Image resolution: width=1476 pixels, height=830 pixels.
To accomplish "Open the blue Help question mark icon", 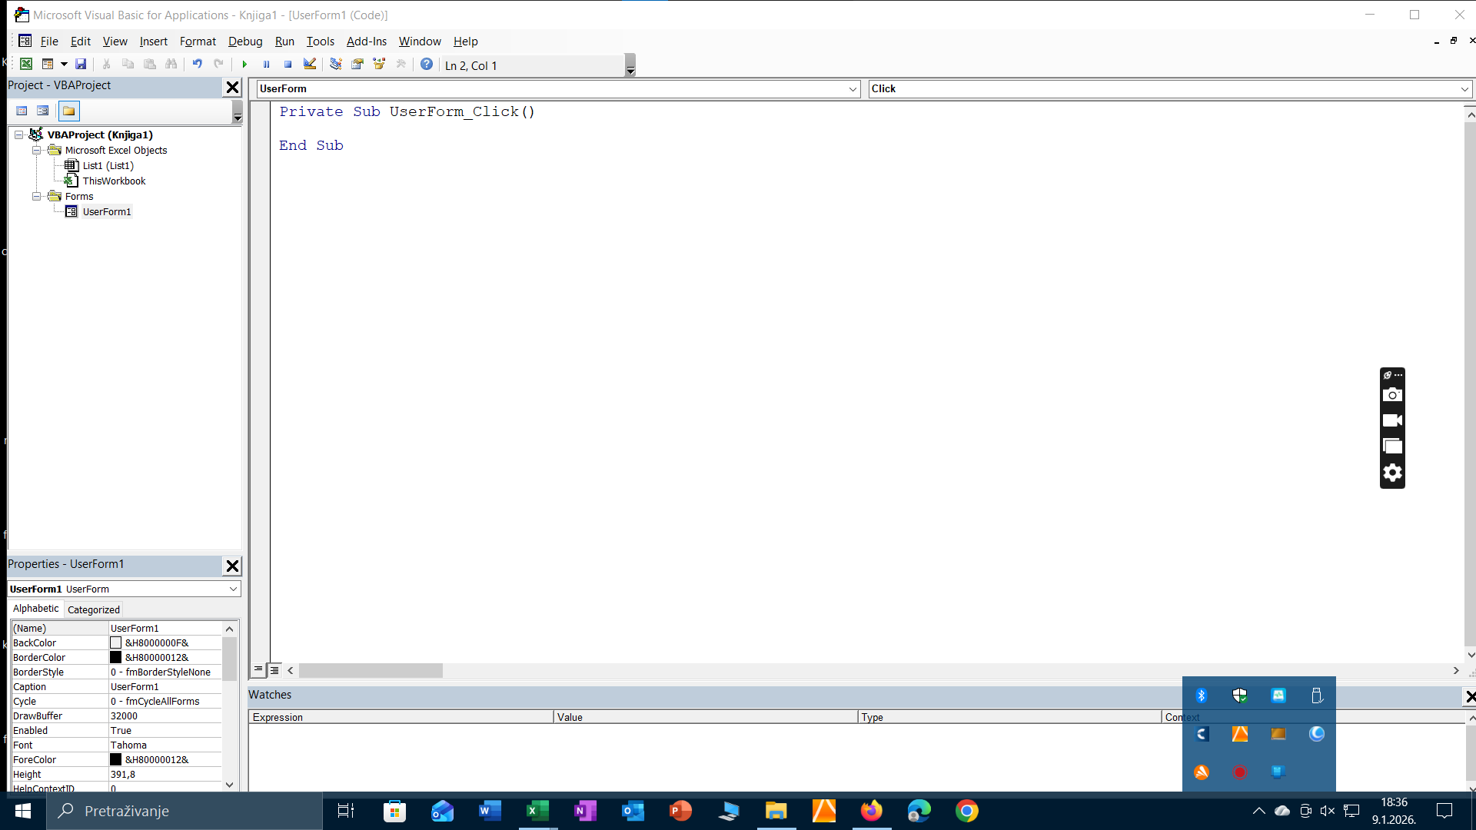I will pyautogui.click(x=427, y=65).
